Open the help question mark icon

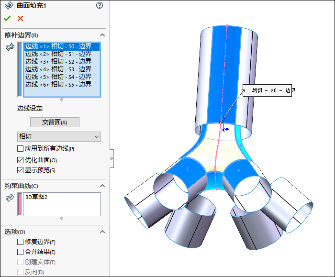[100, 5]
